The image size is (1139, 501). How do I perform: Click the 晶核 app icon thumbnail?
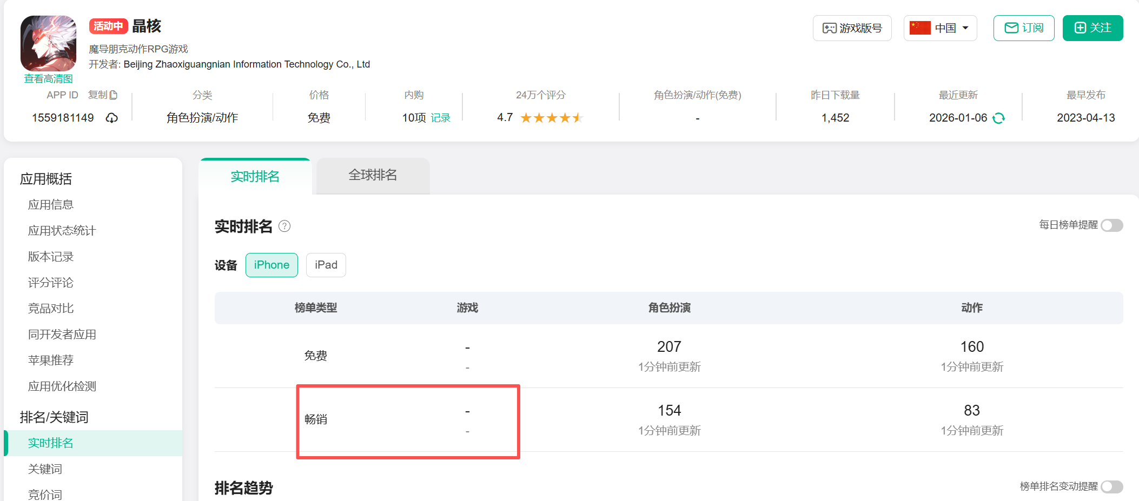point(48,43)
